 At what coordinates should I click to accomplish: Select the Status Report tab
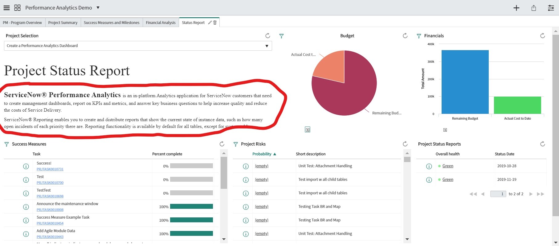coord(193,22)
